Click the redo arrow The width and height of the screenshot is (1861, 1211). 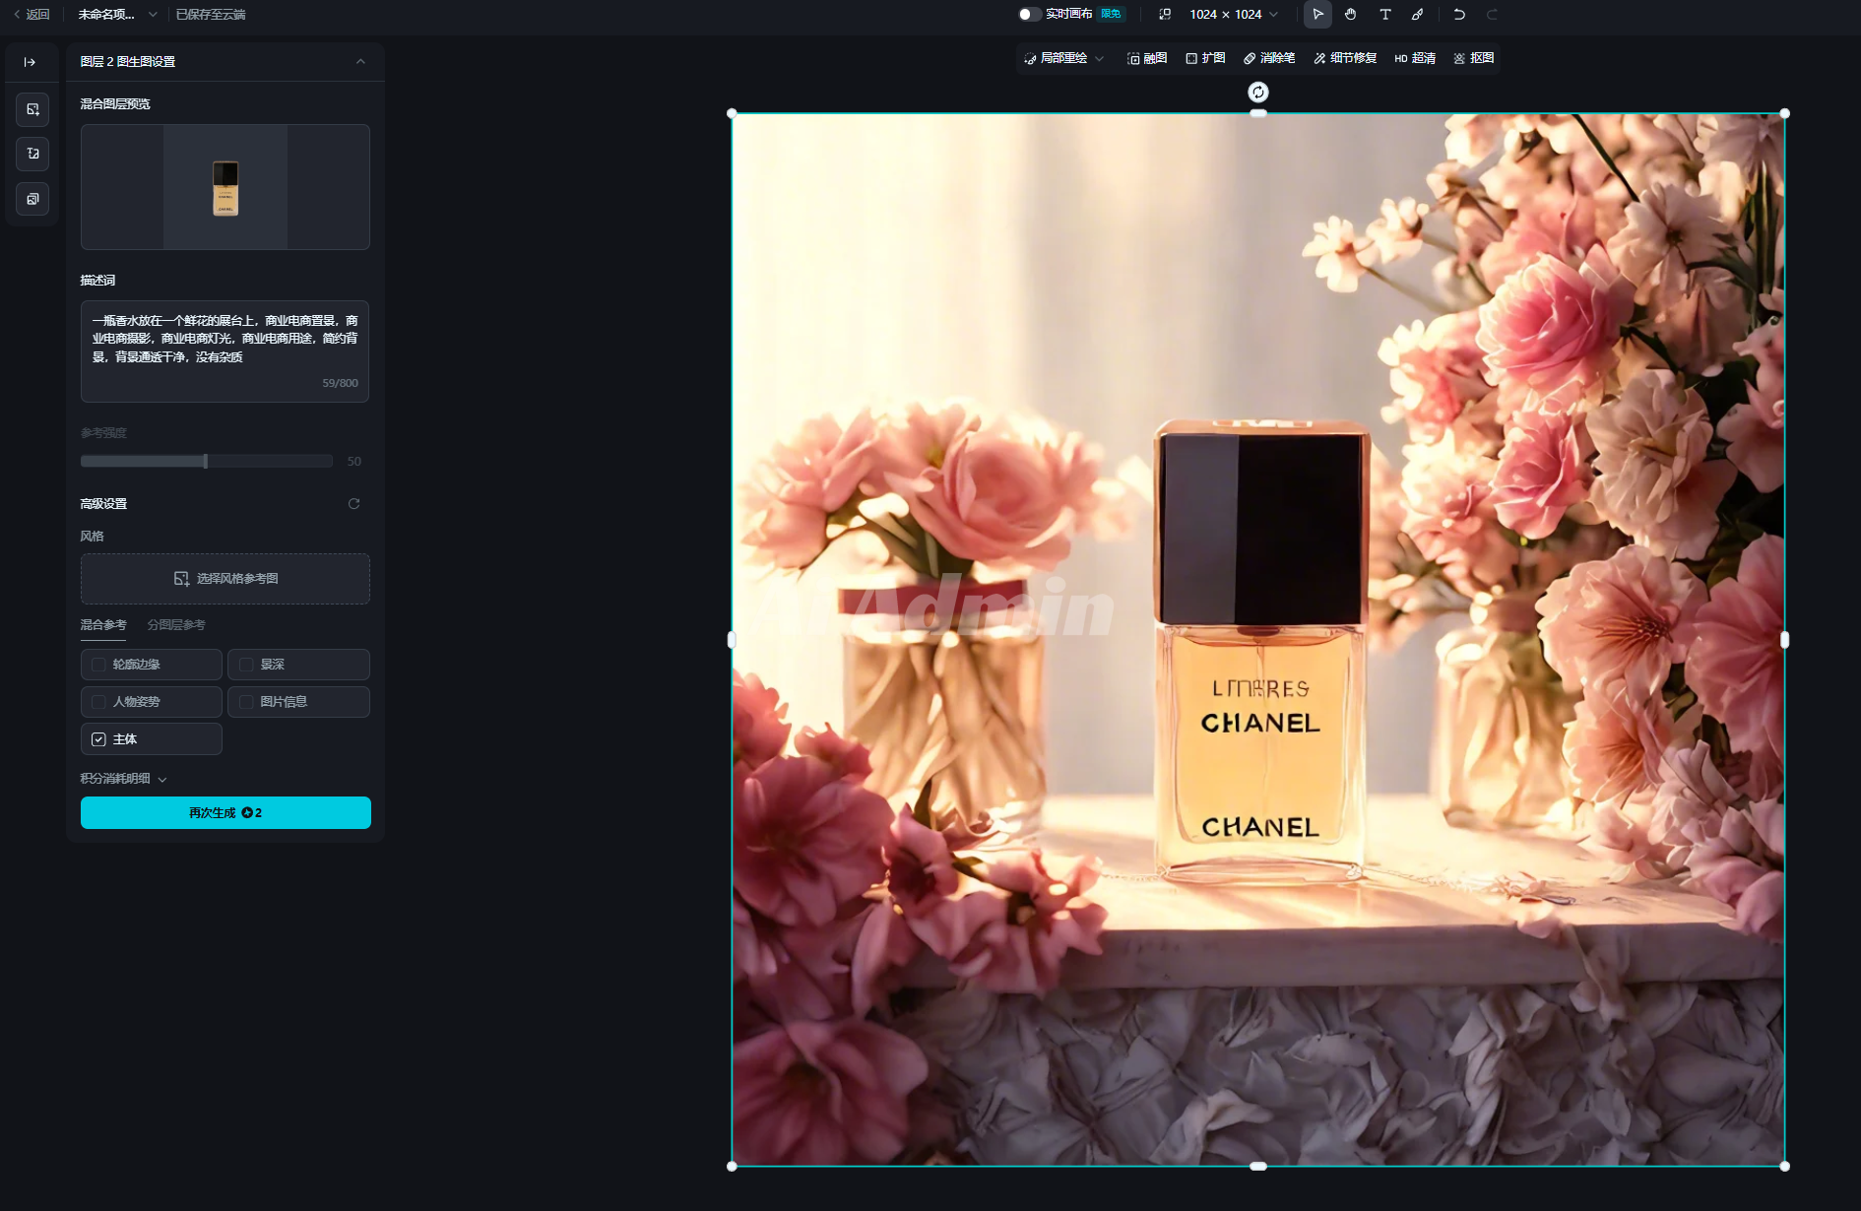1492,15
